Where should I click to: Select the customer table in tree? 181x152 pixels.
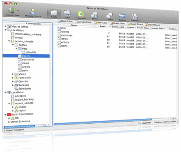pyautogui.click(x=26, y=60)
